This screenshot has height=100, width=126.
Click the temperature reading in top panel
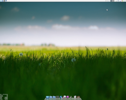(x=106, y=1)
